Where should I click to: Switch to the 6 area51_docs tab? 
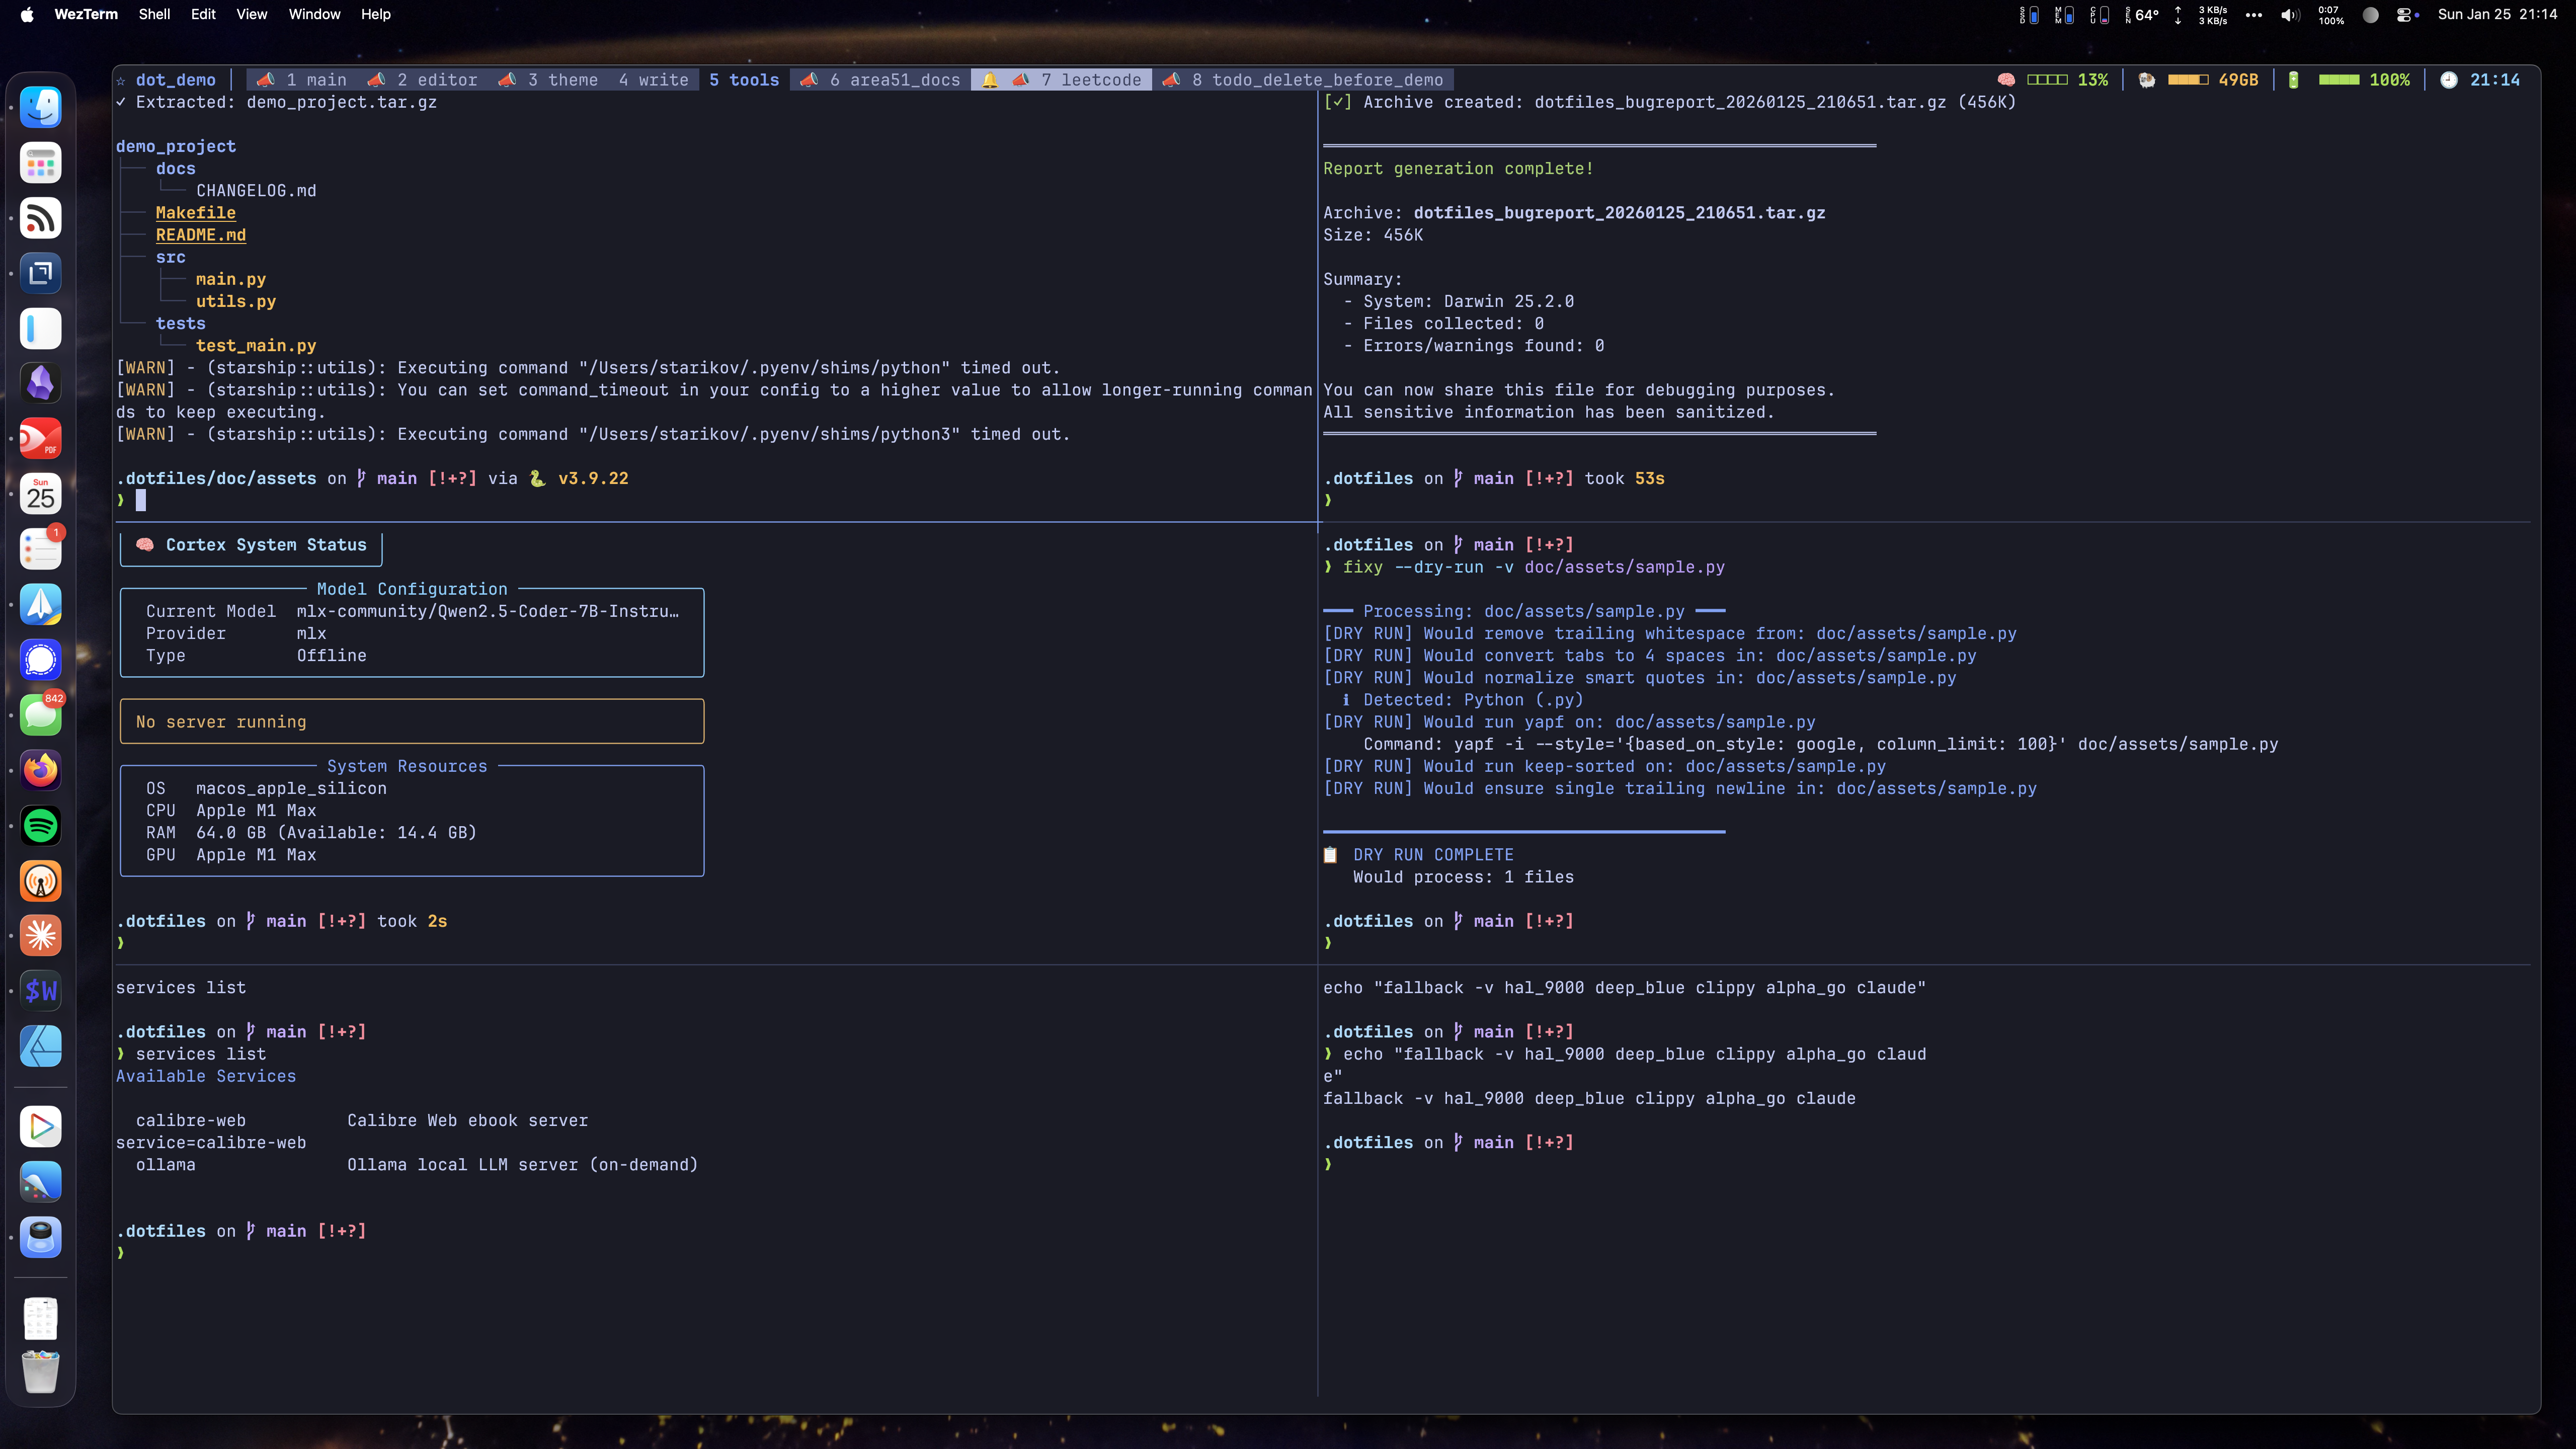(880, 80)
